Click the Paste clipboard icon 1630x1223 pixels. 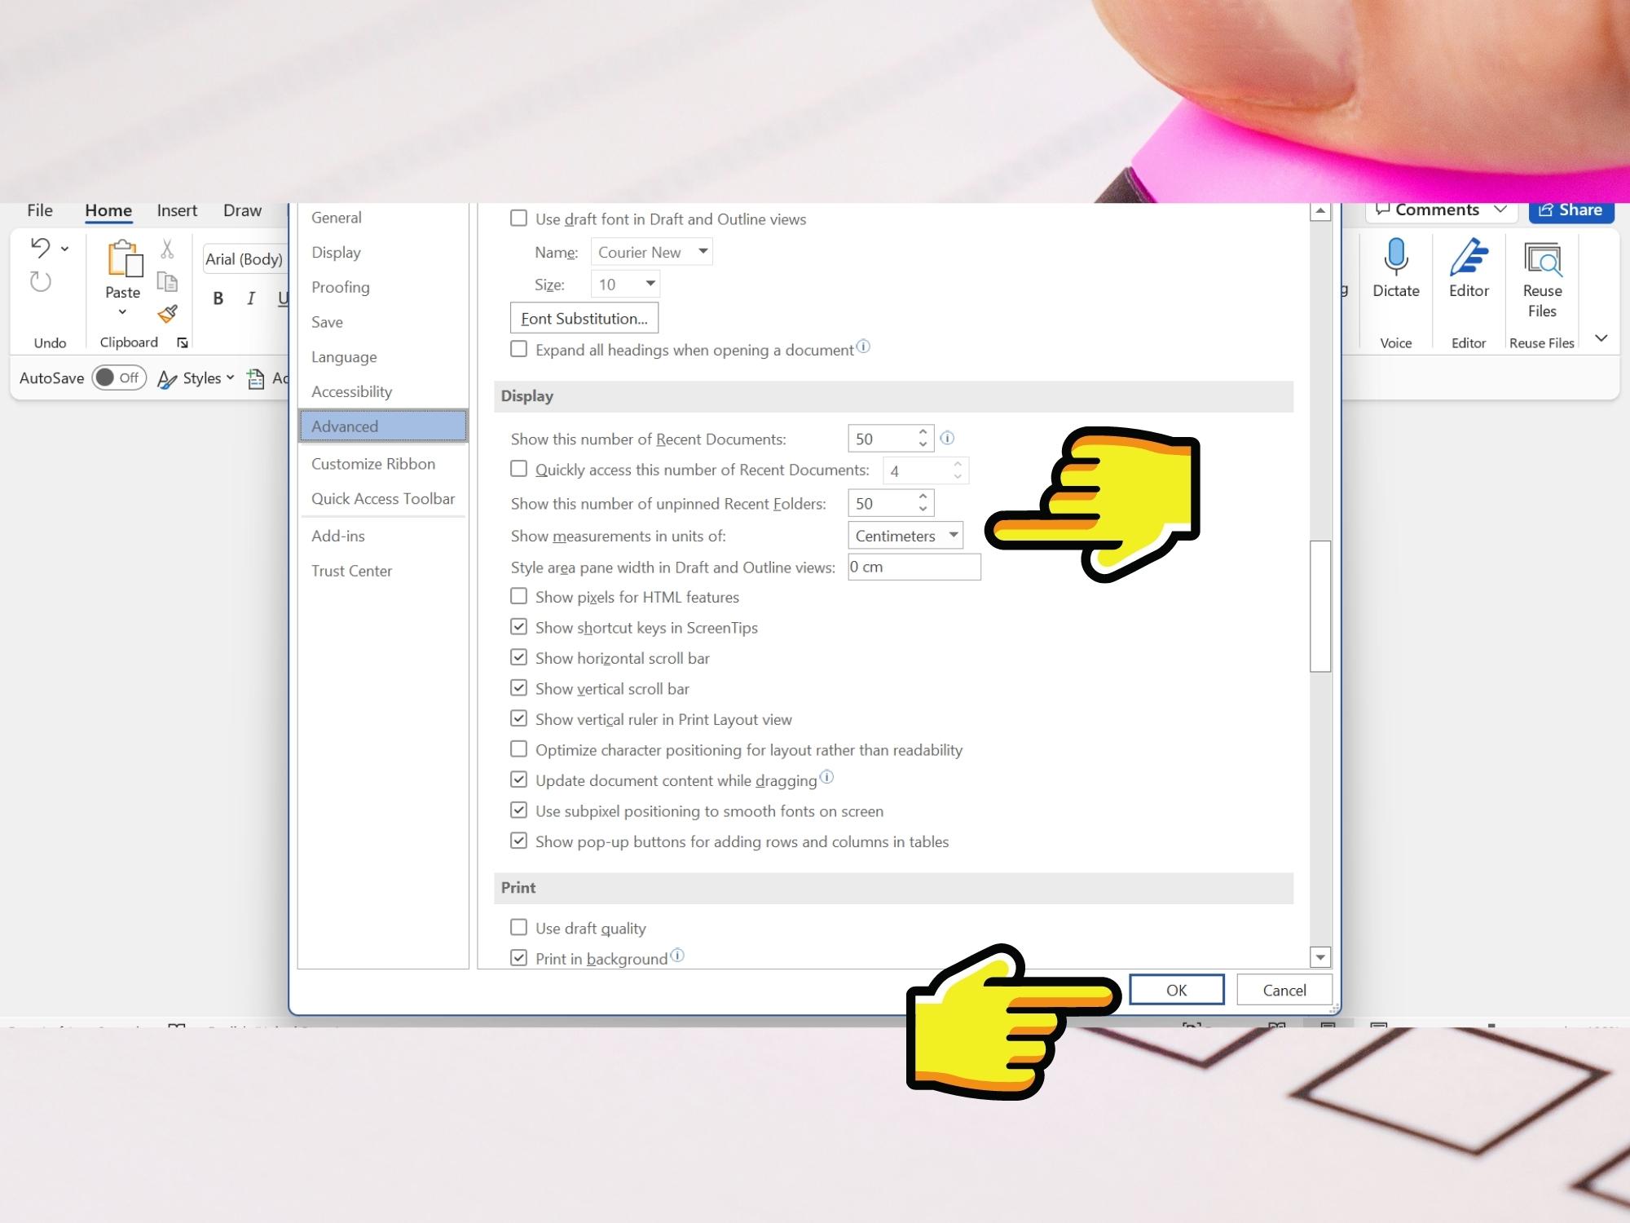[x=124, y=259]
